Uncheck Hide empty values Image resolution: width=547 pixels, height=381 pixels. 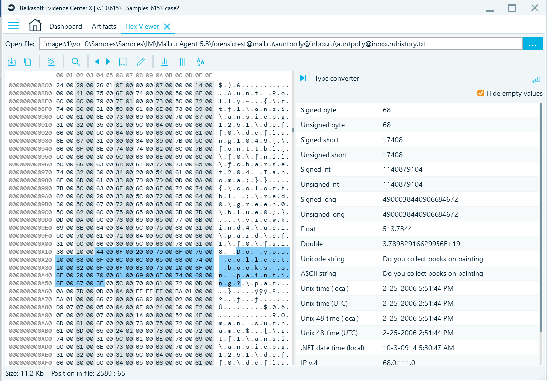tap(480, 93)
